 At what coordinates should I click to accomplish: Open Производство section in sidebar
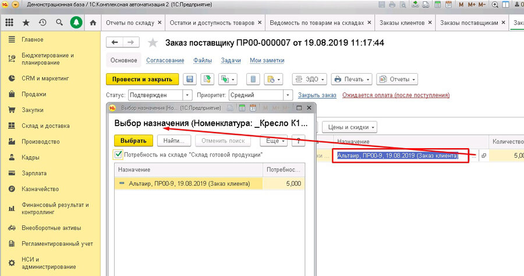[40, 141]
